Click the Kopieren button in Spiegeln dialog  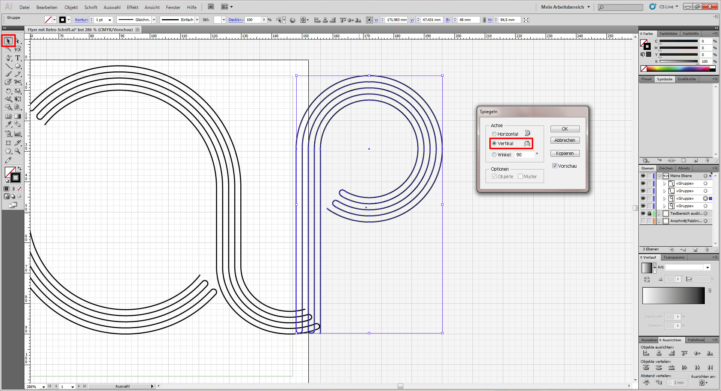565,153
